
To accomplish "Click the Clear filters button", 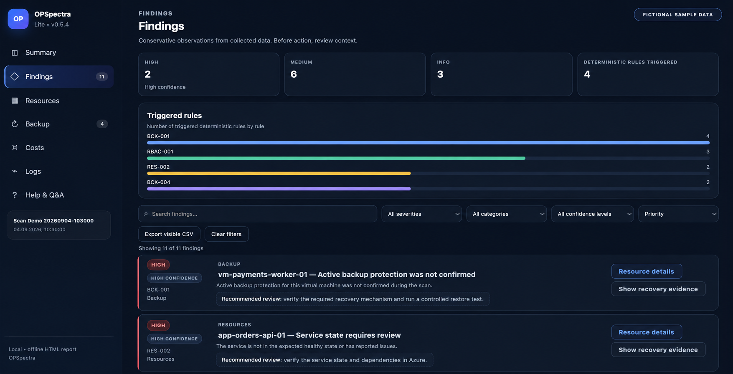I will tap(226, 234).
